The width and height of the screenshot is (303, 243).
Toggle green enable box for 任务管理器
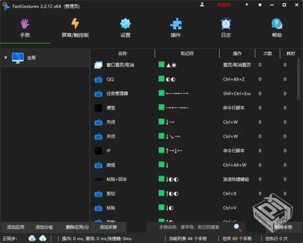[161, 93]
